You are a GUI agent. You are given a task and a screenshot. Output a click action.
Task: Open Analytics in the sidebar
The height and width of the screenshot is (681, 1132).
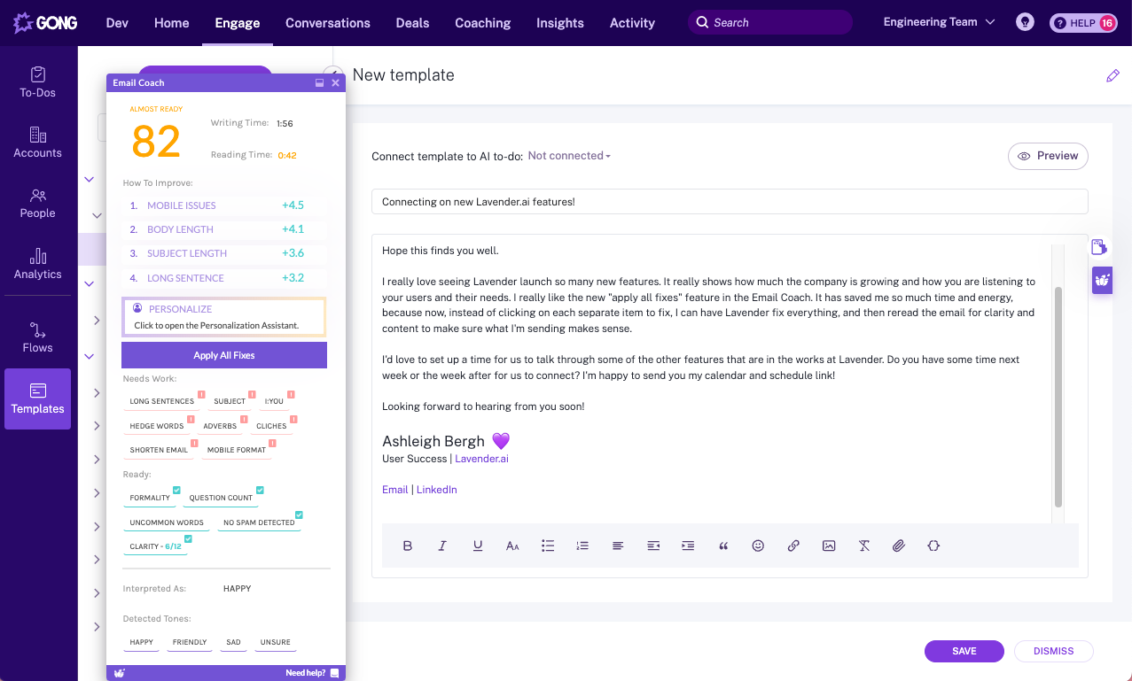tap(37, 264)
